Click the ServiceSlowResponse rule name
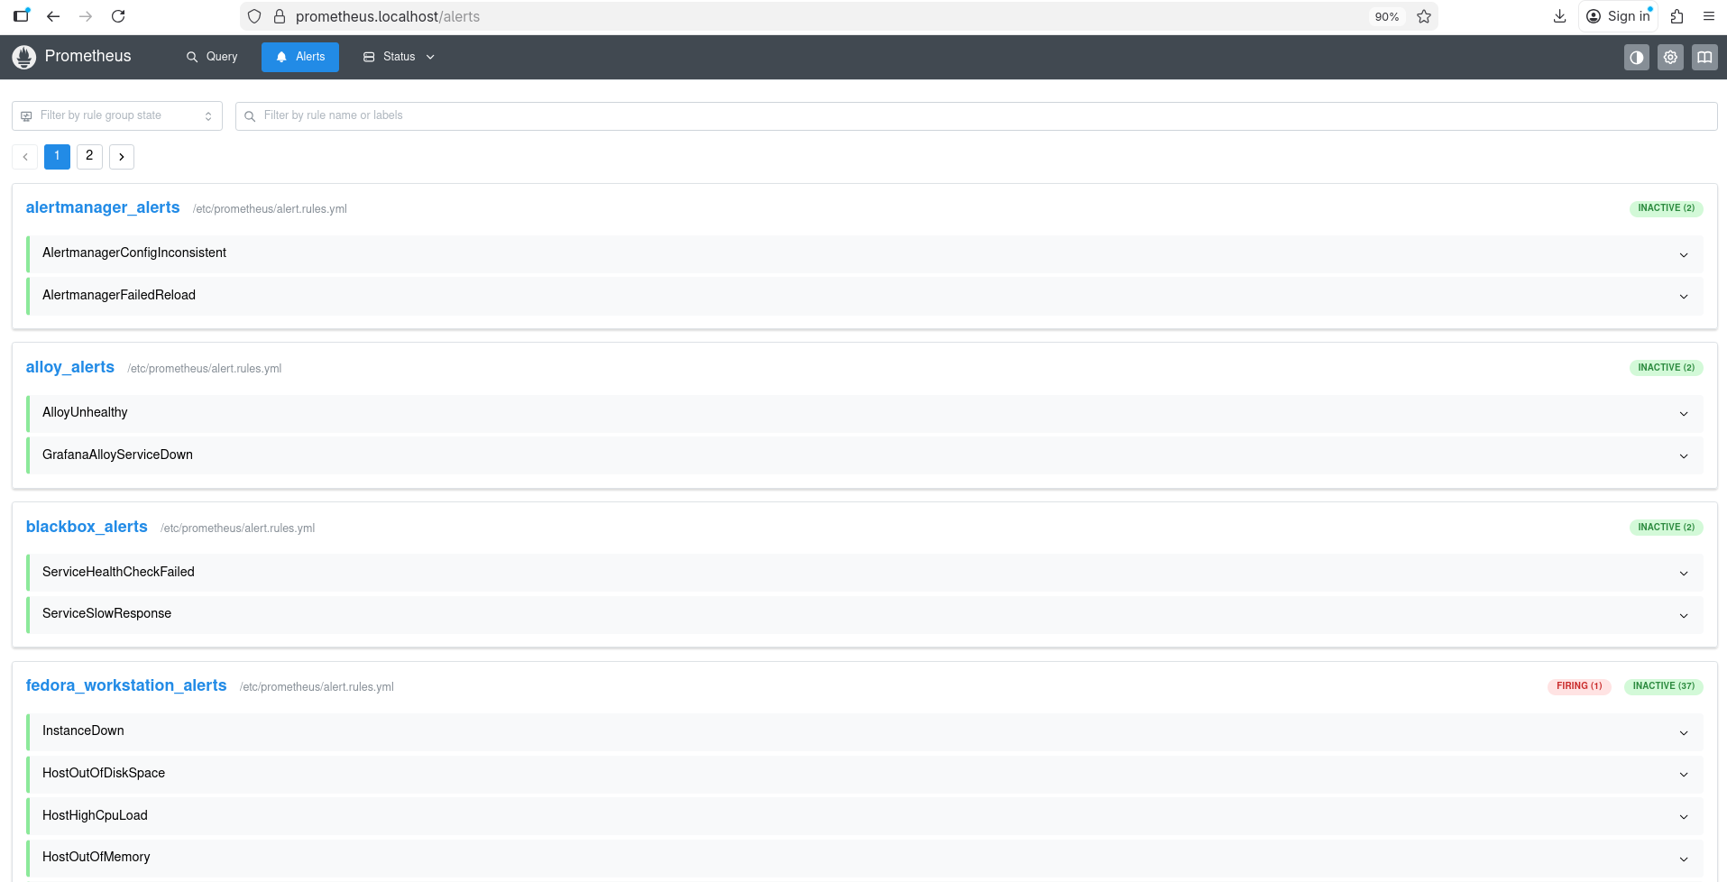 [x=106, y=613]
